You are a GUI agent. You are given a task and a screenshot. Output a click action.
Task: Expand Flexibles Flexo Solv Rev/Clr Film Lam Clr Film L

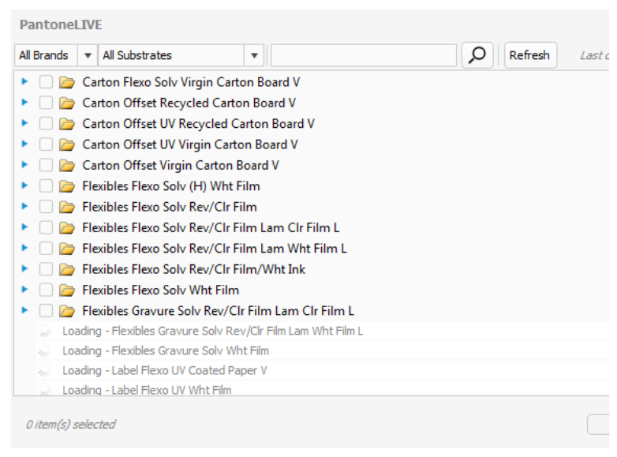tap(24, 227)
